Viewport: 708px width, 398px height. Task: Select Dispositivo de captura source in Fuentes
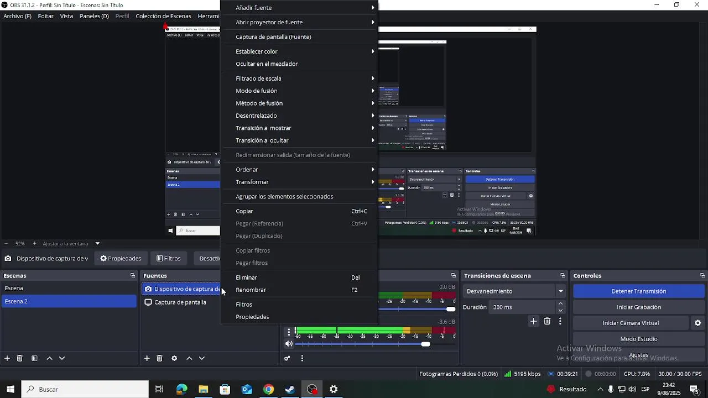[181, 289]
